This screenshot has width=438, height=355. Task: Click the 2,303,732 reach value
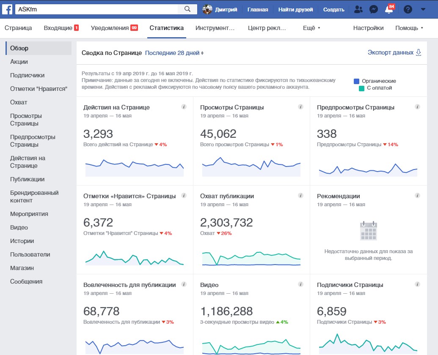(226, 223)
